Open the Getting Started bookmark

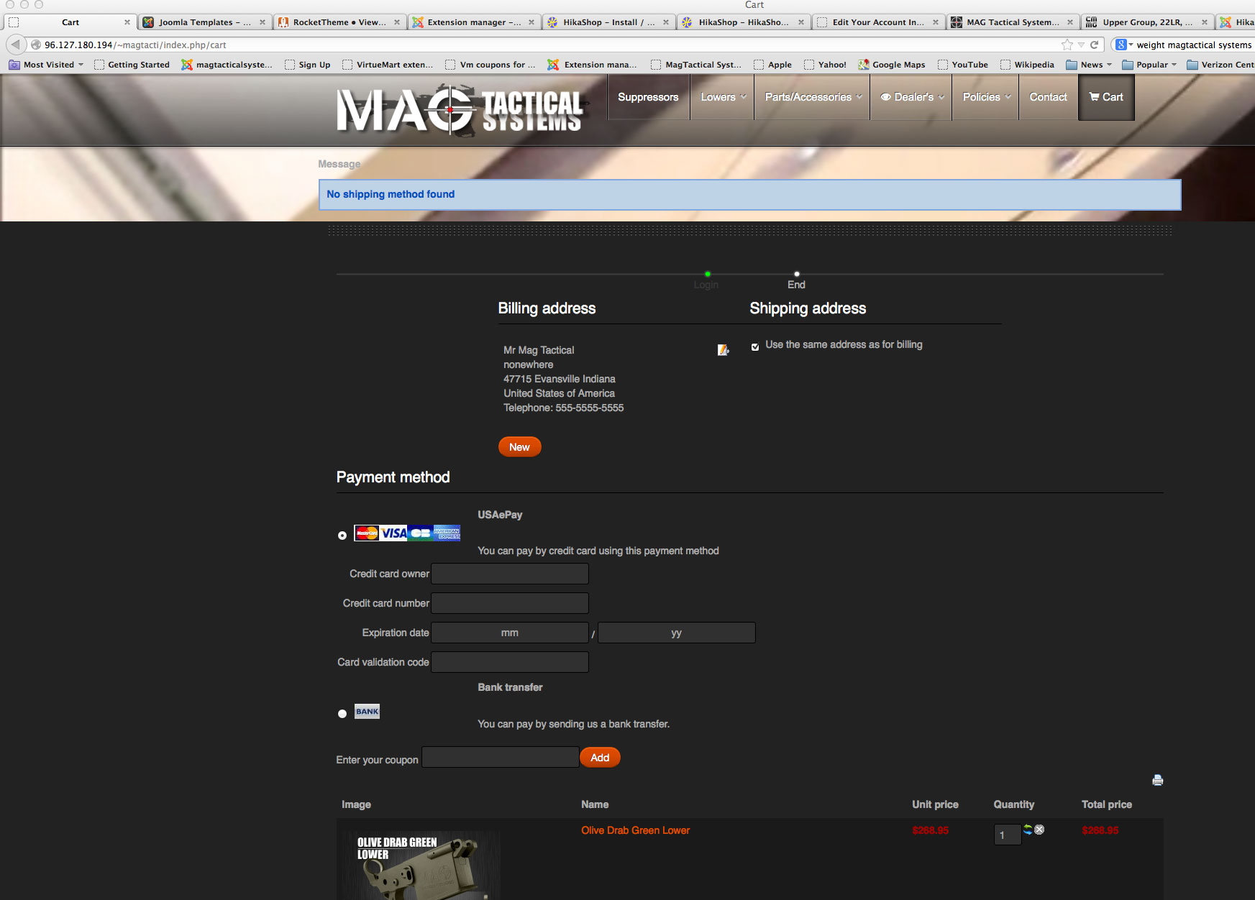(x=132, y=65)
